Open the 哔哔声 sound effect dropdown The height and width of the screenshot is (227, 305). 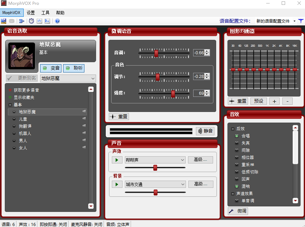click(x=155, y=160)
